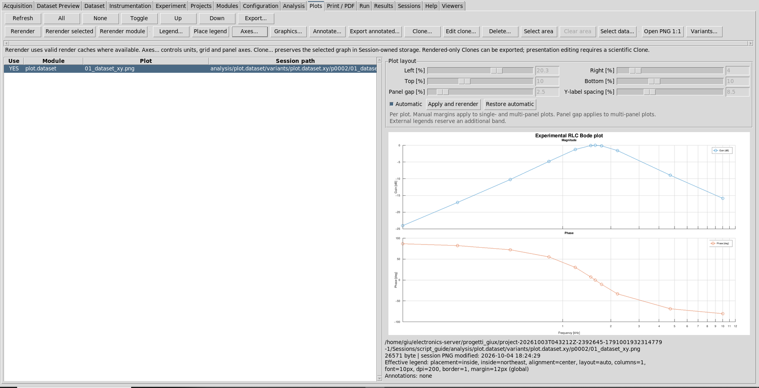Open the Annotate... dialog

click(327, 32)
